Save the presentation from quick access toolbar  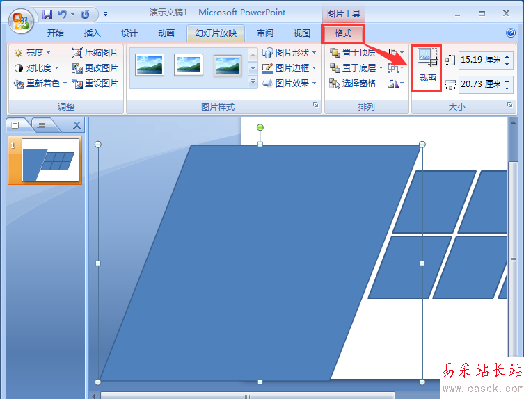click(x=47, y=15)
